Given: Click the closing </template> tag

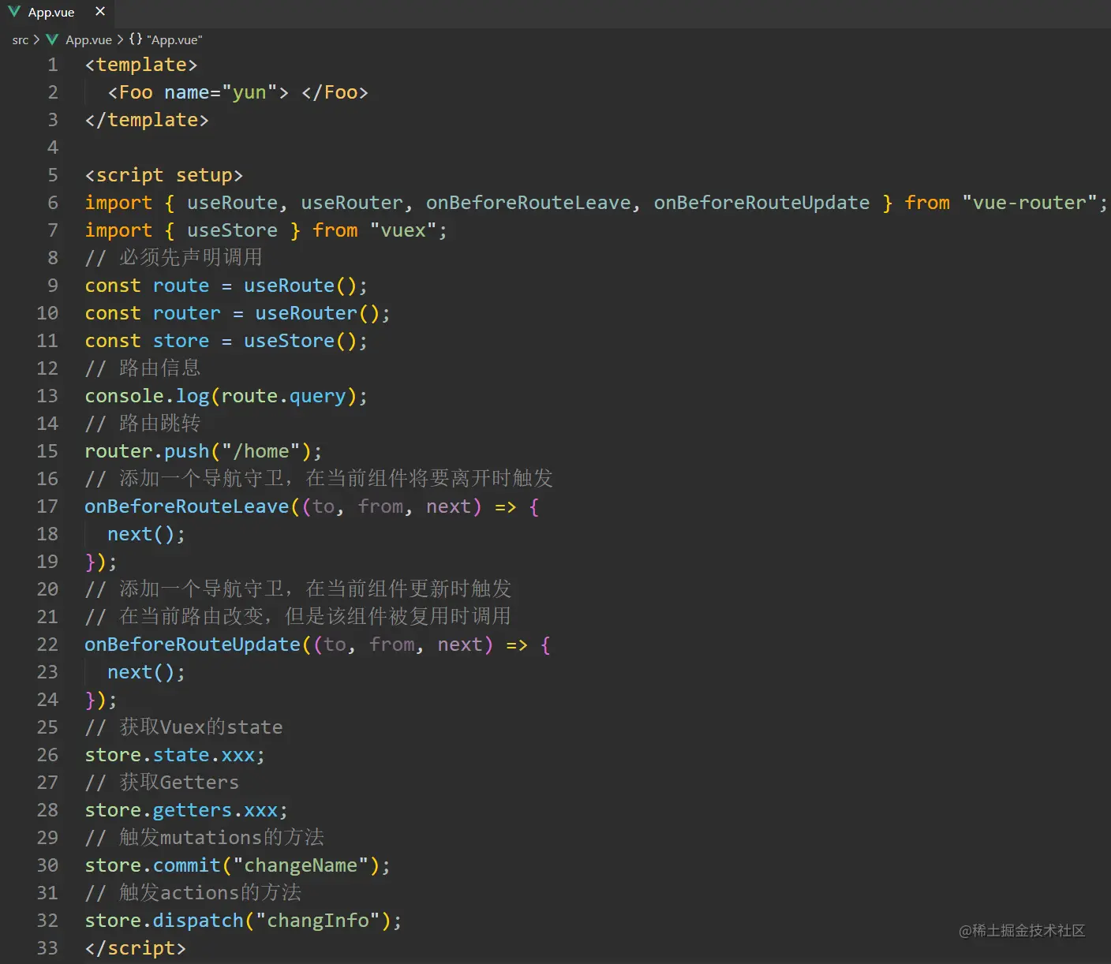Looking at the screenshot, I should pos(147,120).
